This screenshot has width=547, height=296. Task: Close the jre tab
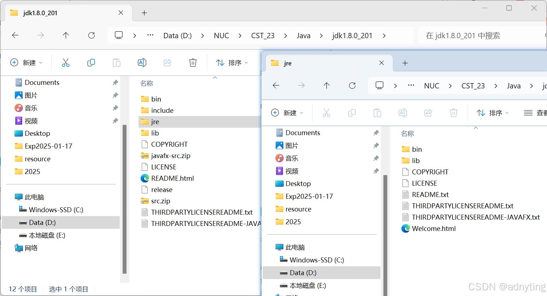(382, 63)
